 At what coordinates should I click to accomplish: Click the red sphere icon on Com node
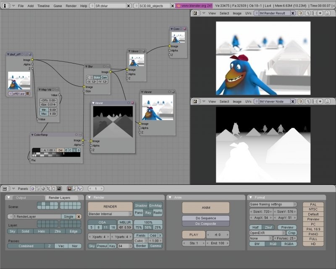click(x=185, y=29)
